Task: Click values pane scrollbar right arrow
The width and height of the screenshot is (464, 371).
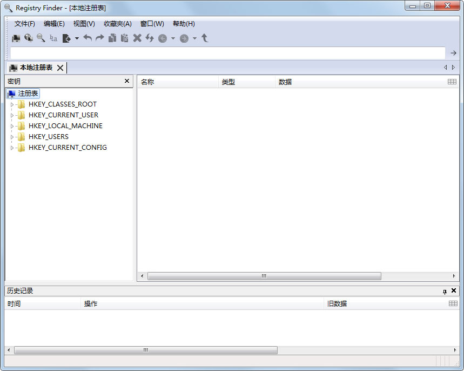Action: pos(454,276)
